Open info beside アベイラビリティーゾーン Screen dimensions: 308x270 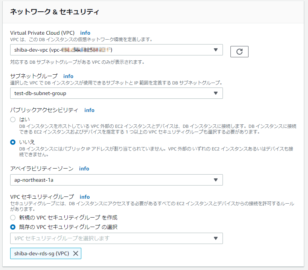84,169
